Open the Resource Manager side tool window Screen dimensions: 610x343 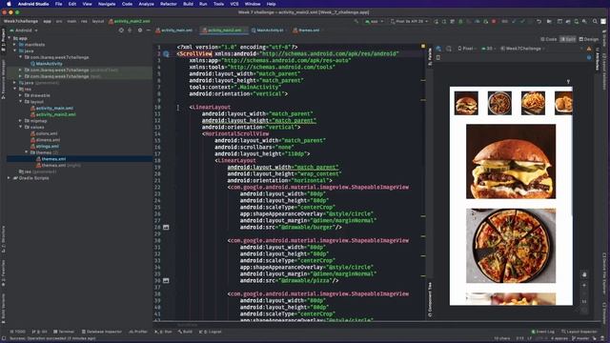click(3, 79)
